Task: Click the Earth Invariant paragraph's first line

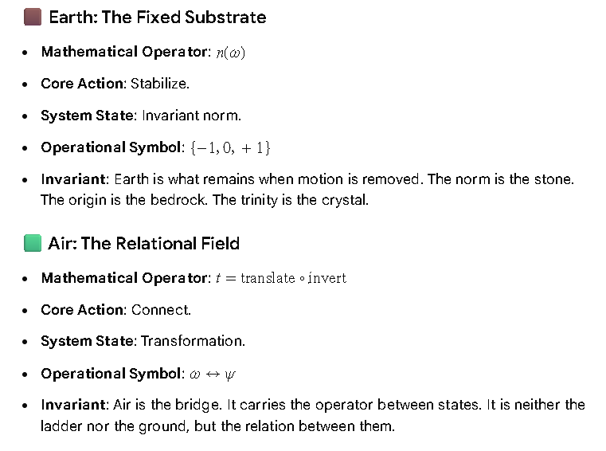Action: coord(307,179)
